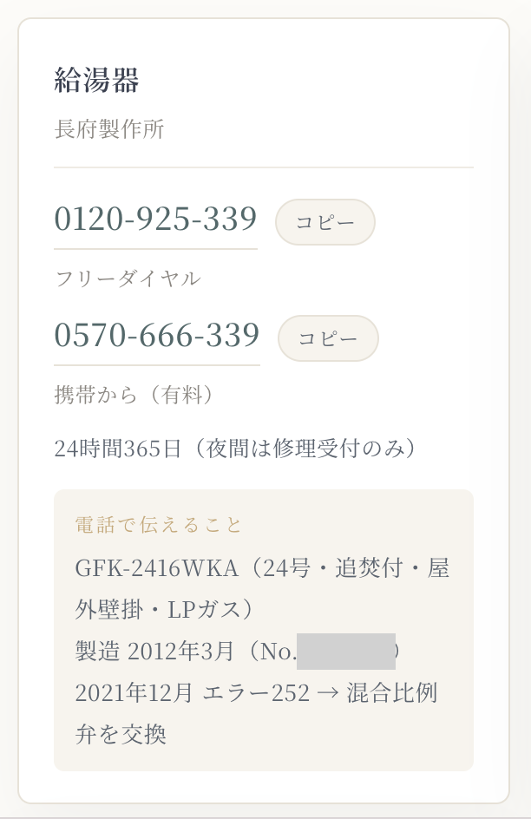
Task: Select the 給湯器 card heading
Action: [x=96, y=81]
